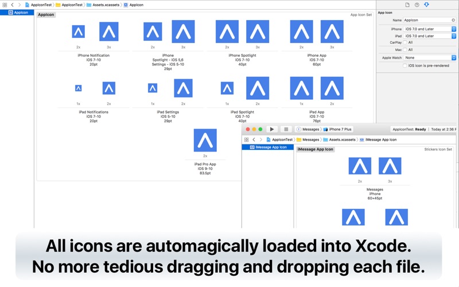
Task: Click related items grid icon in second window
Action: coord(247,139)
